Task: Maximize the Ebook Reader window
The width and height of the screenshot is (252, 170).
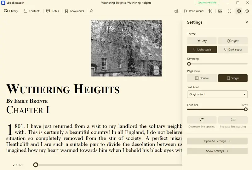Action: [238, 3]
